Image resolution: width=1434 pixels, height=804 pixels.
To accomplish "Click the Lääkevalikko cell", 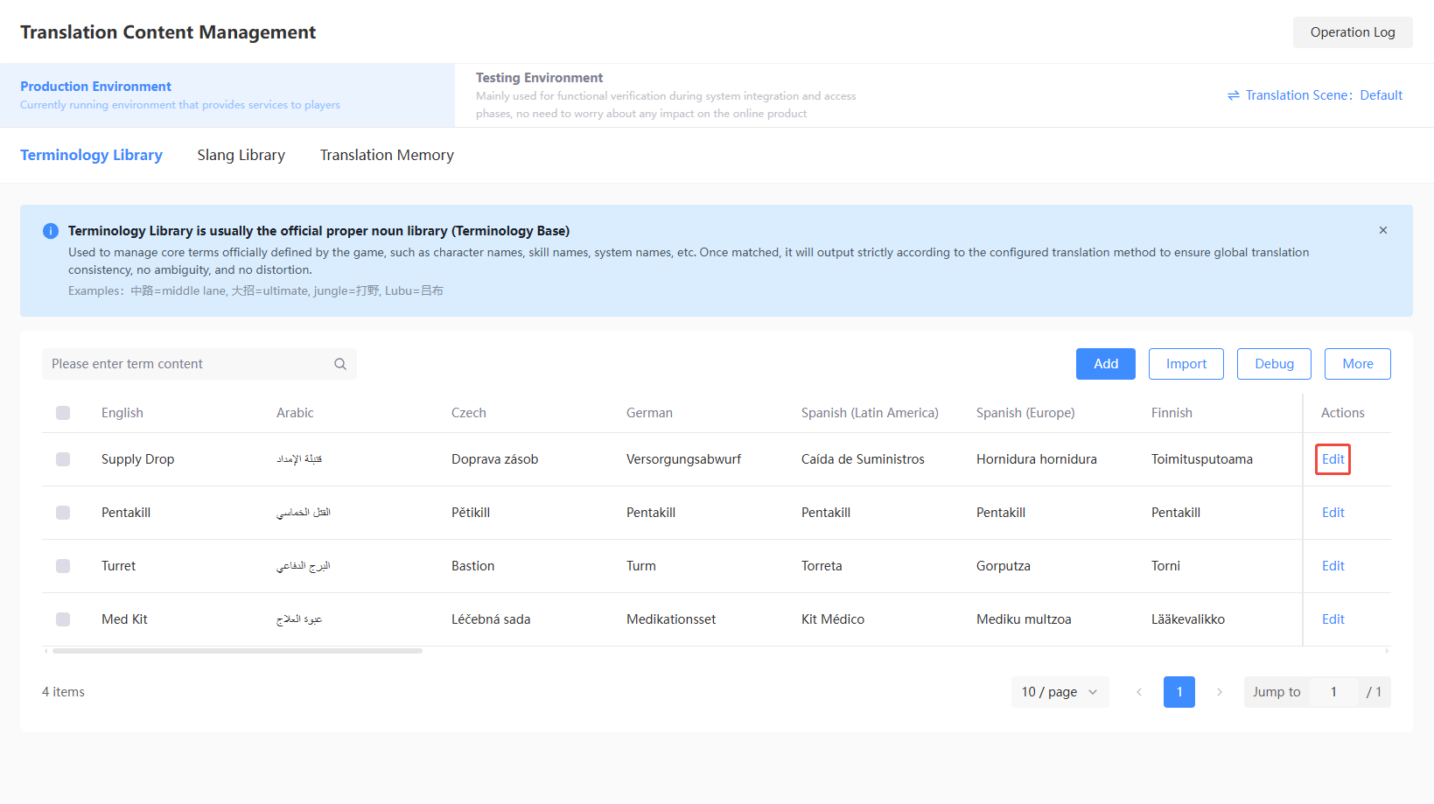I will tap(1188, 619).
